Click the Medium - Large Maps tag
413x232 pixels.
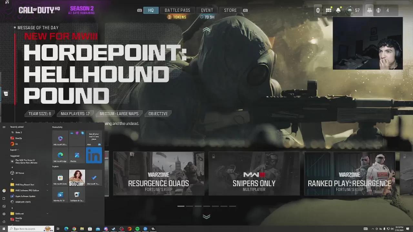click(x=119, y=114)
